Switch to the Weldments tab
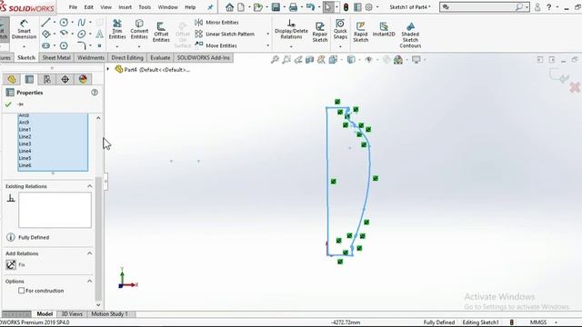582x327 pixels. (x=91, y=57)
